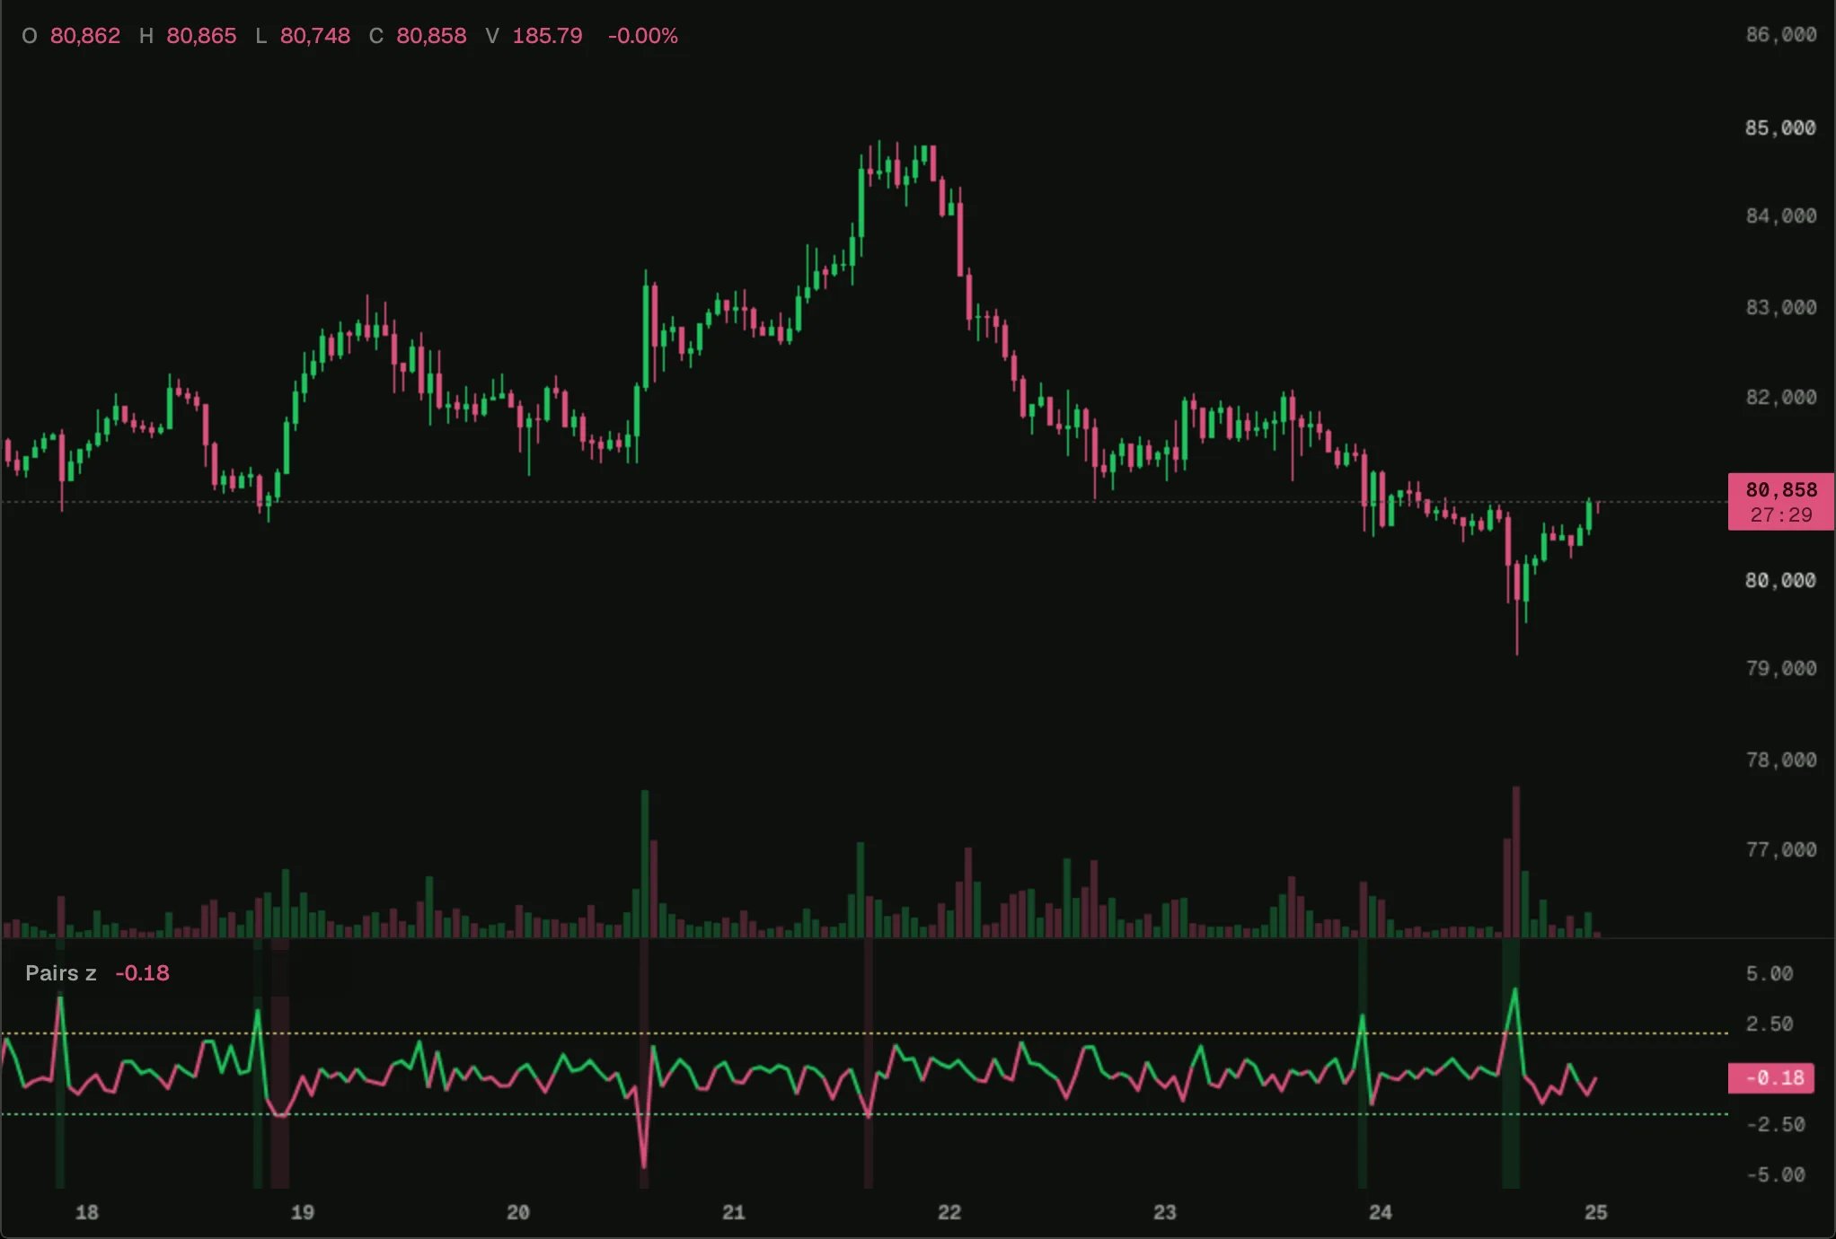Click the percent change -0.00%
1836x1239 pixels.
[x=643, y=36]
